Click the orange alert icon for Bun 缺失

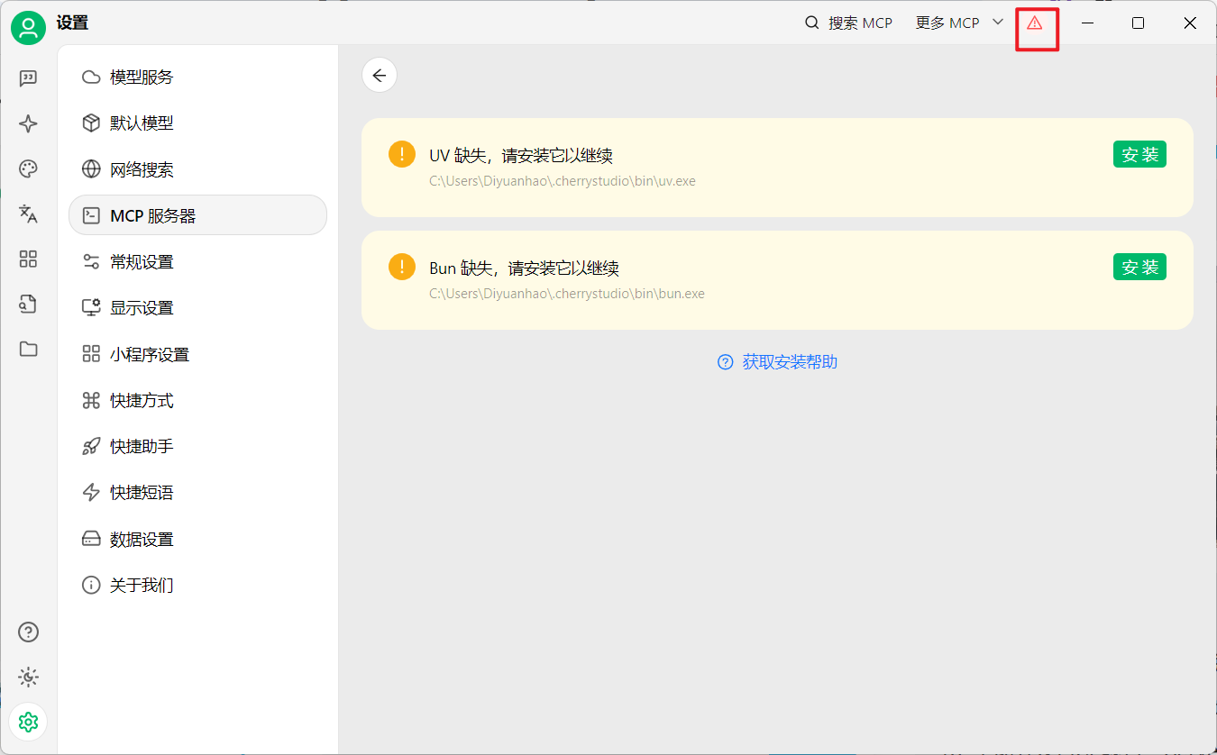click(402, 267)
